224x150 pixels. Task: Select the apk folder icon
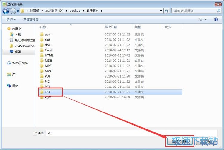(42, 34)
